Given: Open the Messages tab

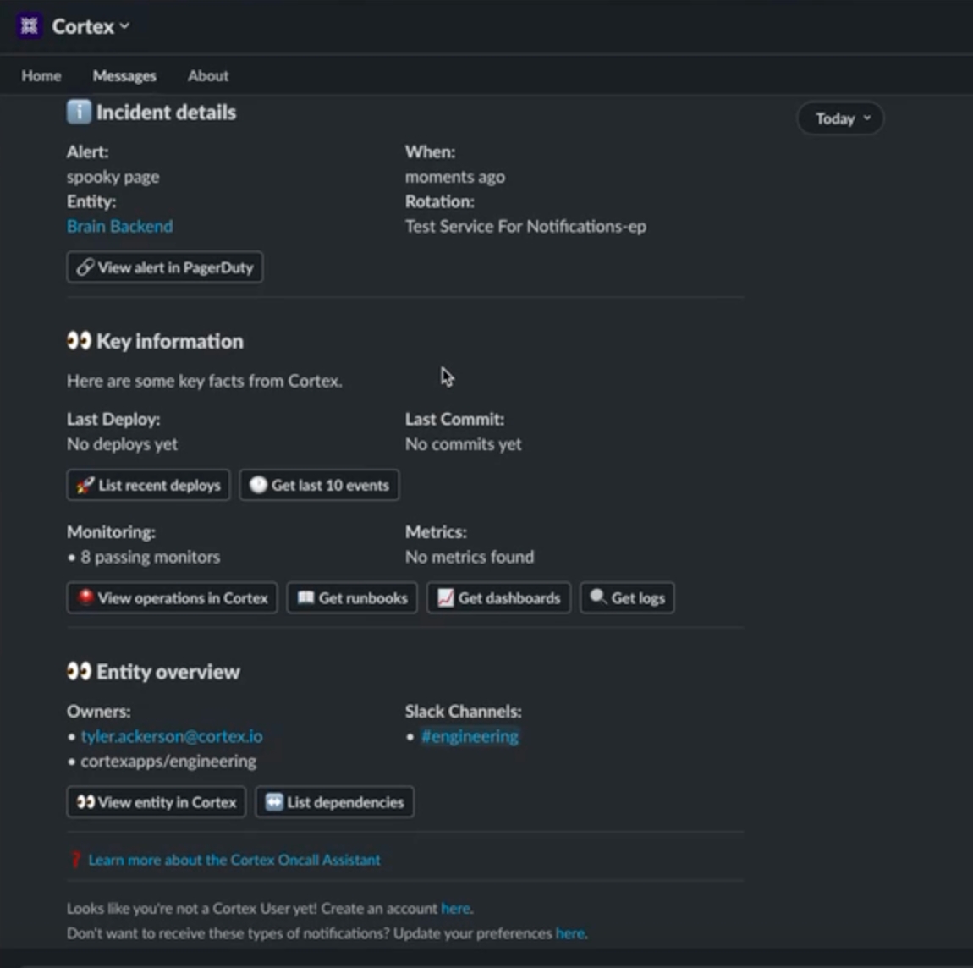Looking at the screenshot, I should pyautogui.click(x=124, y=75).
